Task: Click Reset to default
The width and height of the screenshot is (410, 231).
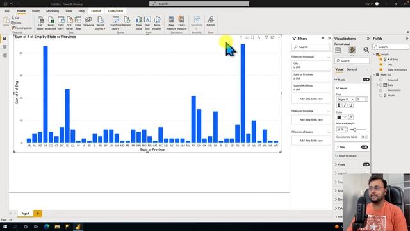Action: [x=346, y=156]
